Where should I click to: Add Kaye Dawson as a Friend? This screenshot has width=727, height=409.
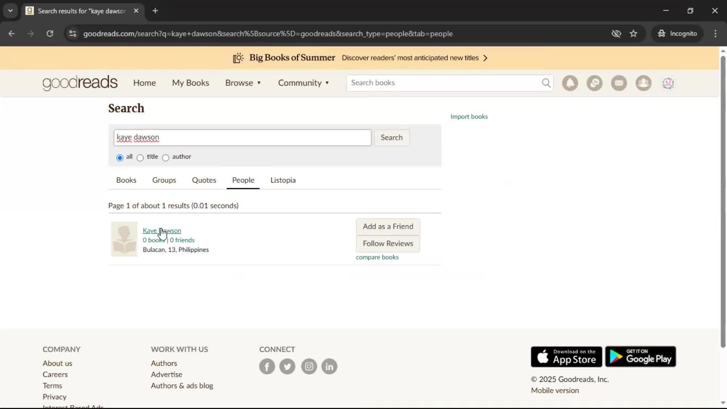click(x=388, y=226)
